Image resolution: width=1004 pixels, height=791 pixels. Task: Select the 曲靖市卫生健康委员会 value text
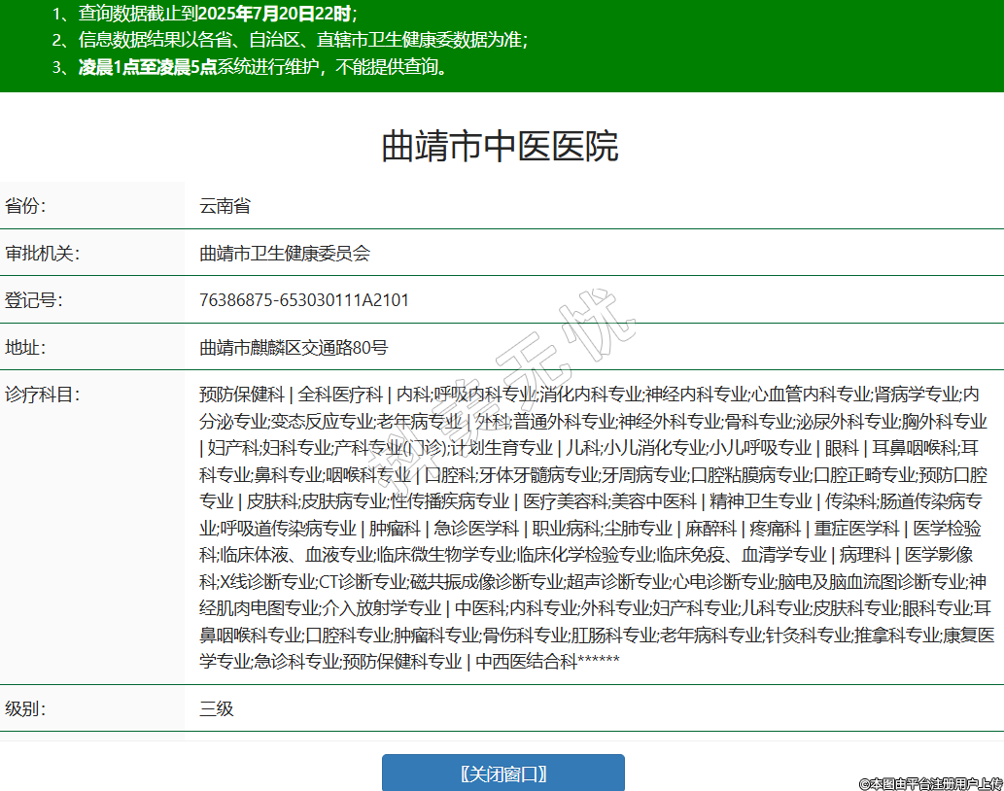[x=285, y=254]
